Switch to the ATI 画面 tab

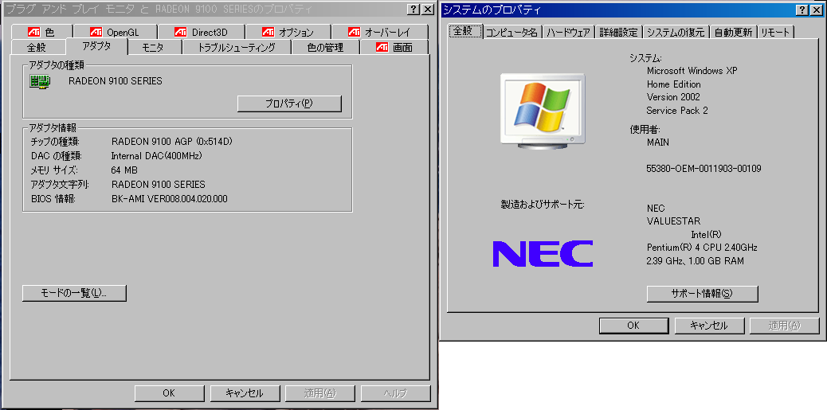pos(394,48)
